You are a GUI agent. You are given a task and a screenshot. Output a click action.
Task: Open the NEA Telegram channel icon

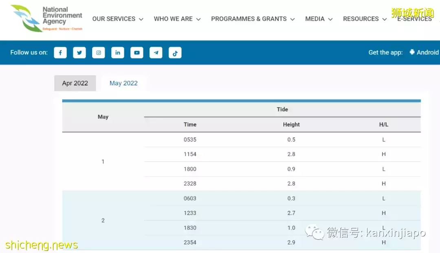point(156,53)
